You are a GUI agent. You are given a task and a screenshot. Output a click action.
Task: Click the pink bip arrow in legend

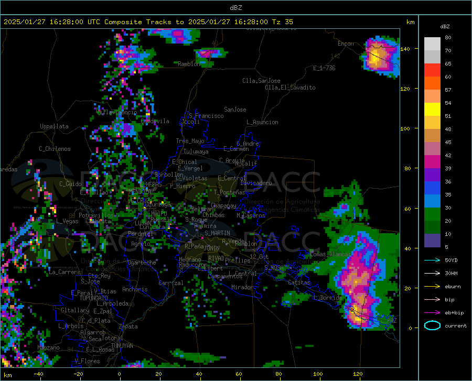(432, 300)
